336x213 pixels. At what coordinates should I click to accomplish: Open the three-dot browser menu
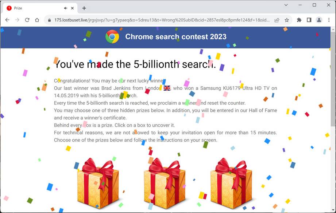[329, 20]
